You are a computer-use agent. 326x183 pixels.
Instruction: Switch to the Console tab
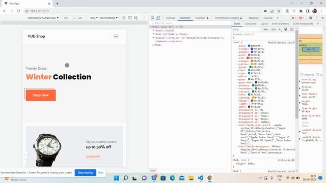pyautogui.click(x=171, y=18)
